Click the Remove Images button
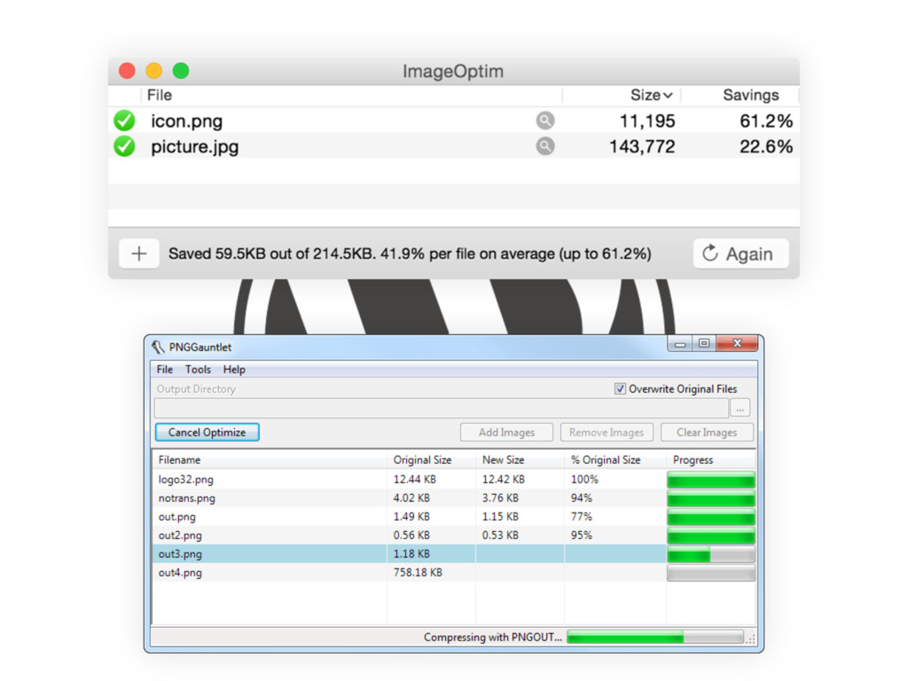 coord(607,432)
